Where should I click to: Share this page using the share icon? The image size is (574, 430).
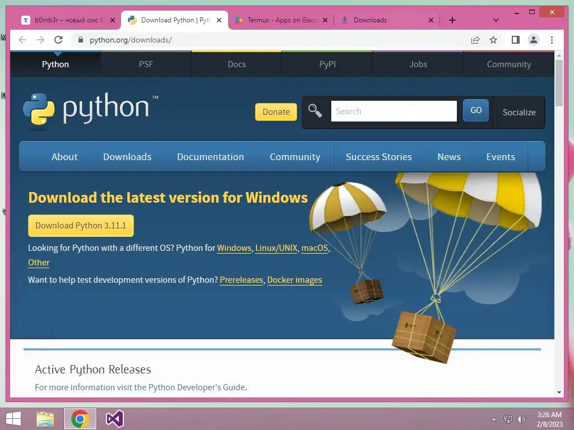(x=475, y=40)
